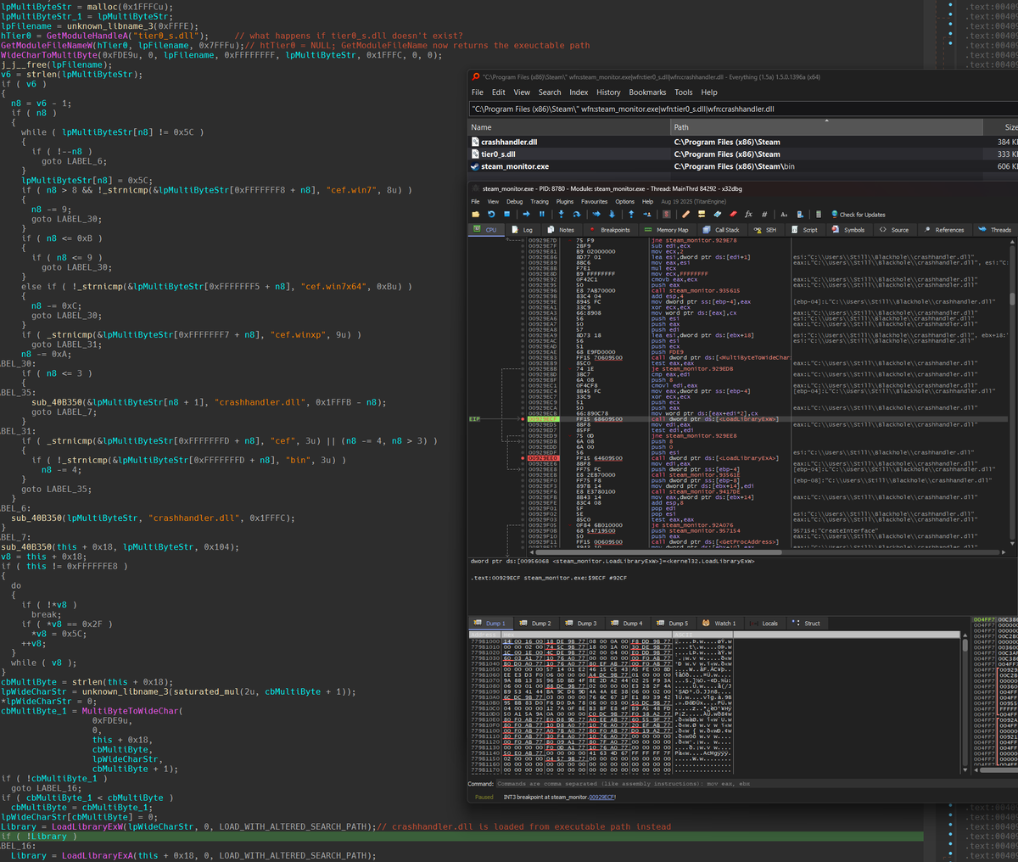Open the Debug menu in x32dbg
1018x862 pixels.
[514, 202]
